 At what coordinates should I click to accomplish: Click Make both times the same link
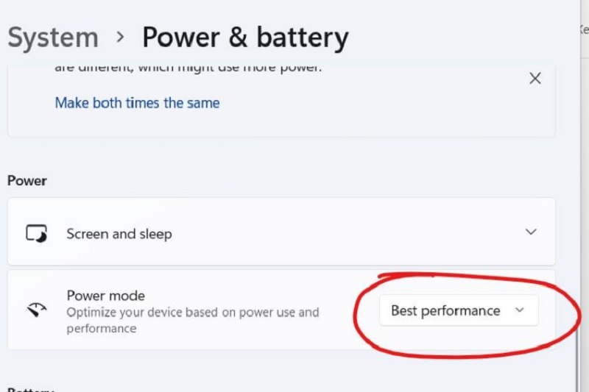pos(137,103)
